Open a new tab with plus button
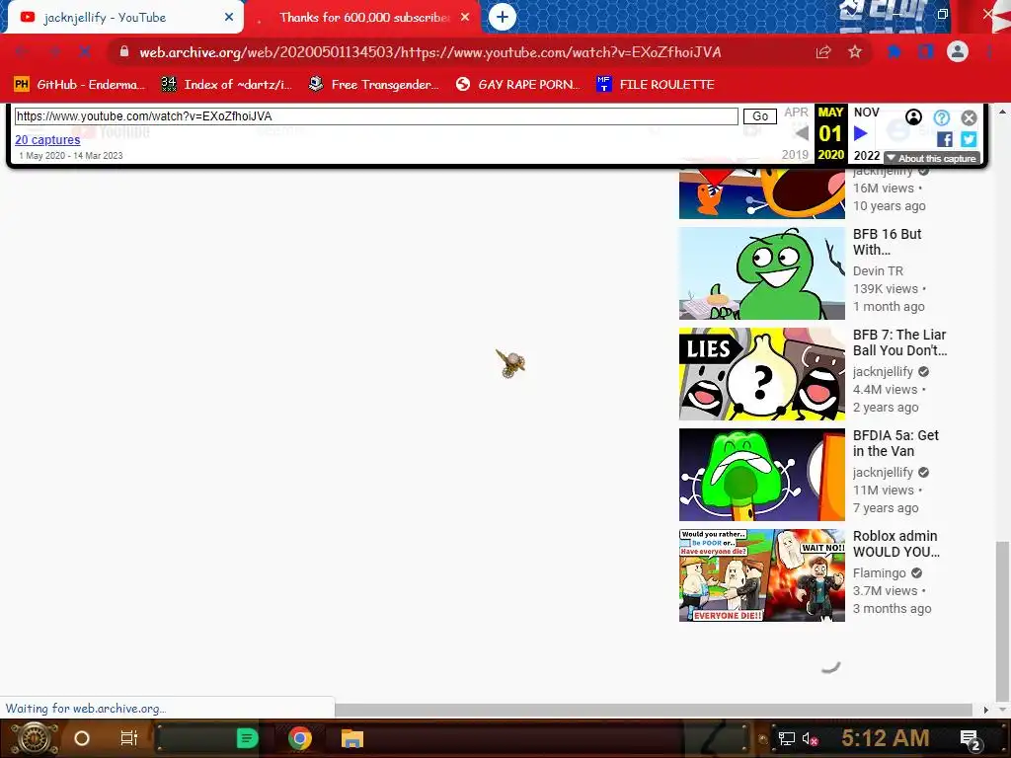Screen dimensions: 1011x758 [503, 17]
